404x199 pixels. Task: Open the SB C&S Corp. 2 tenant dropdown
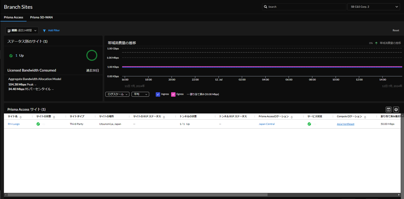point(374,7)
